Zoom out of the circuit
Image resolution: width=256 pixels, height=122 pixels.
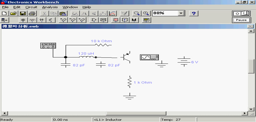[x=137, y=13]
